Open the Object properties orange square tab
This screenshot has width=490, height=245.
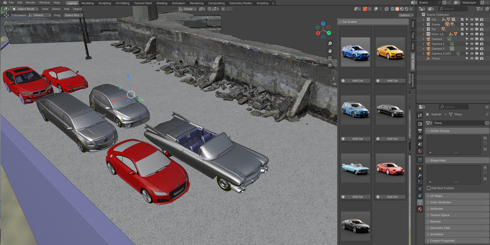(420, 168)
